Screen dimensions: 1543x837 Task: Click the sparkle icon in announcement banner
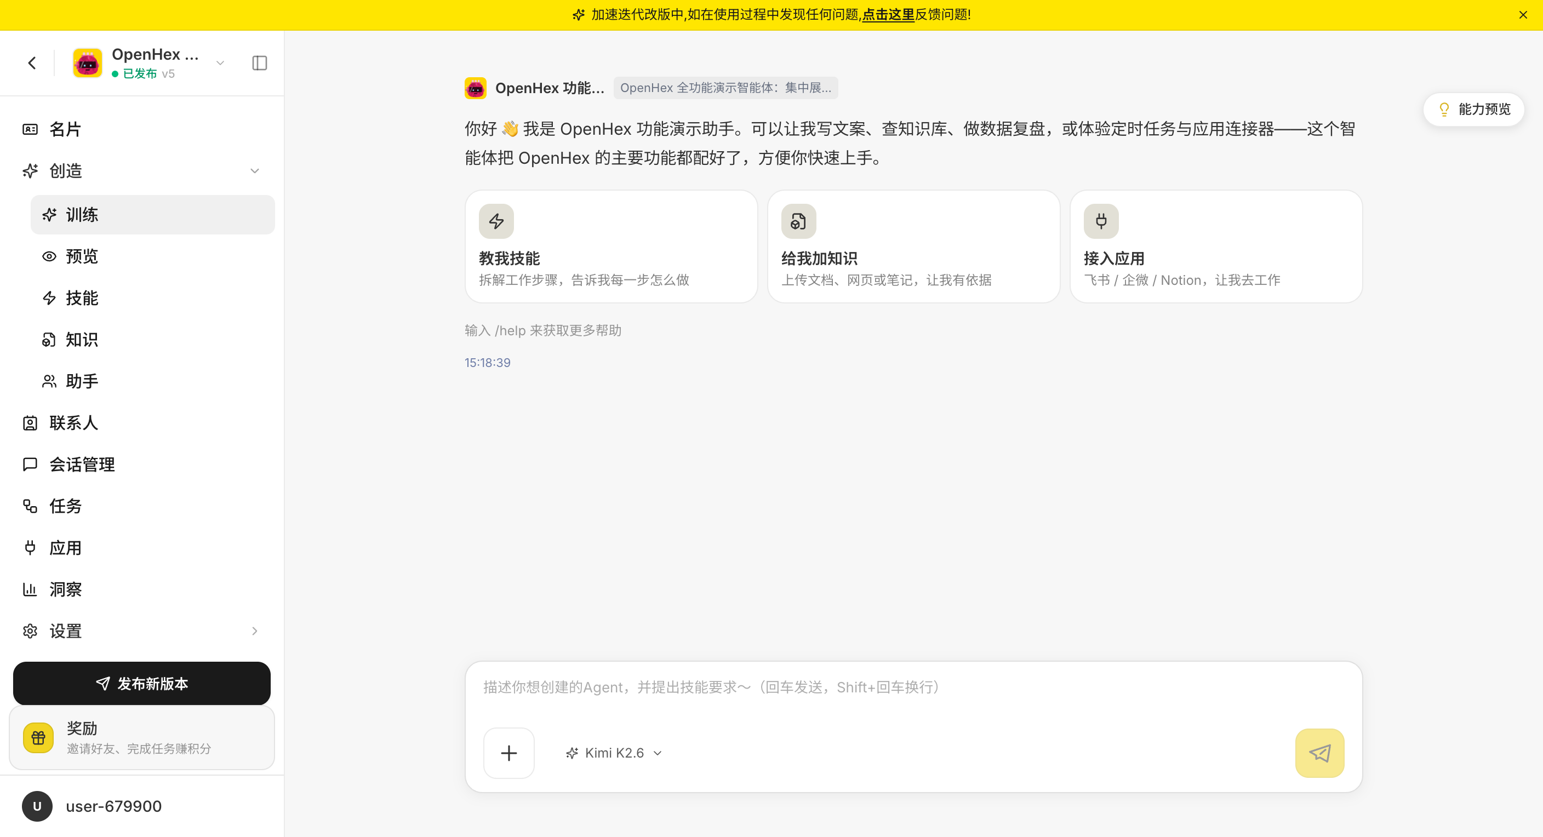578,14
